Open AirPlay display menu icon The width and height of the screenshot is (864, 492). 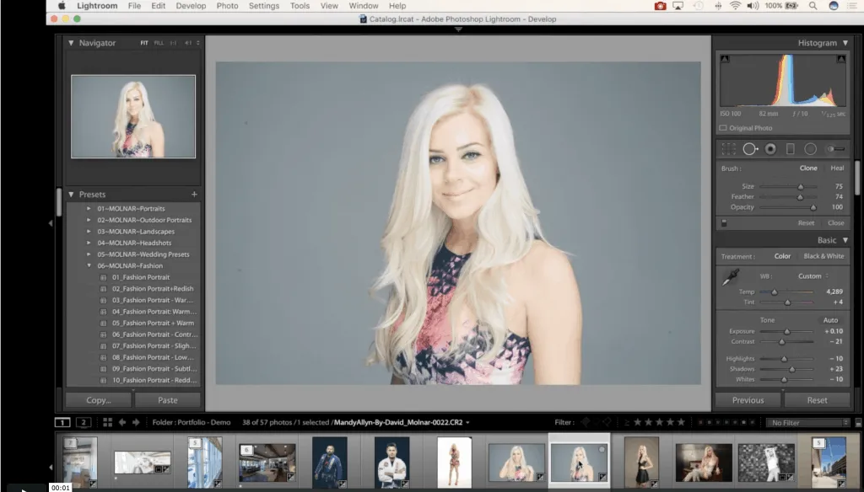pos(678,6)
